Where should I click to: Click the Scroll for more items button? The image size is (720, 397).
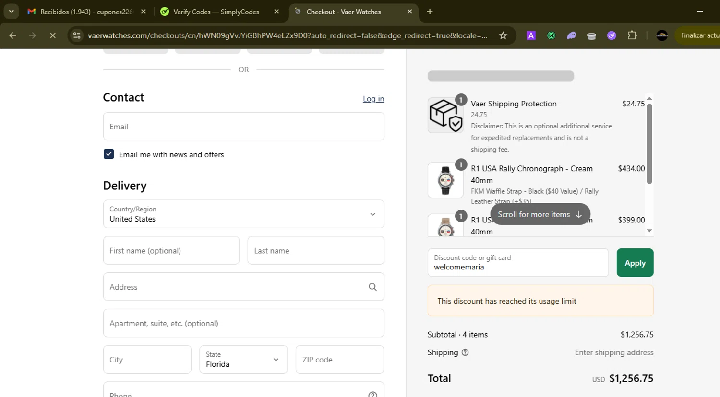(540, 214)
